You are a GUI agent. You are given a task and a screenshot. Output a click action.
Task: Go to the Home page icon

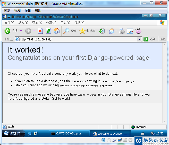tap(57, 31)
